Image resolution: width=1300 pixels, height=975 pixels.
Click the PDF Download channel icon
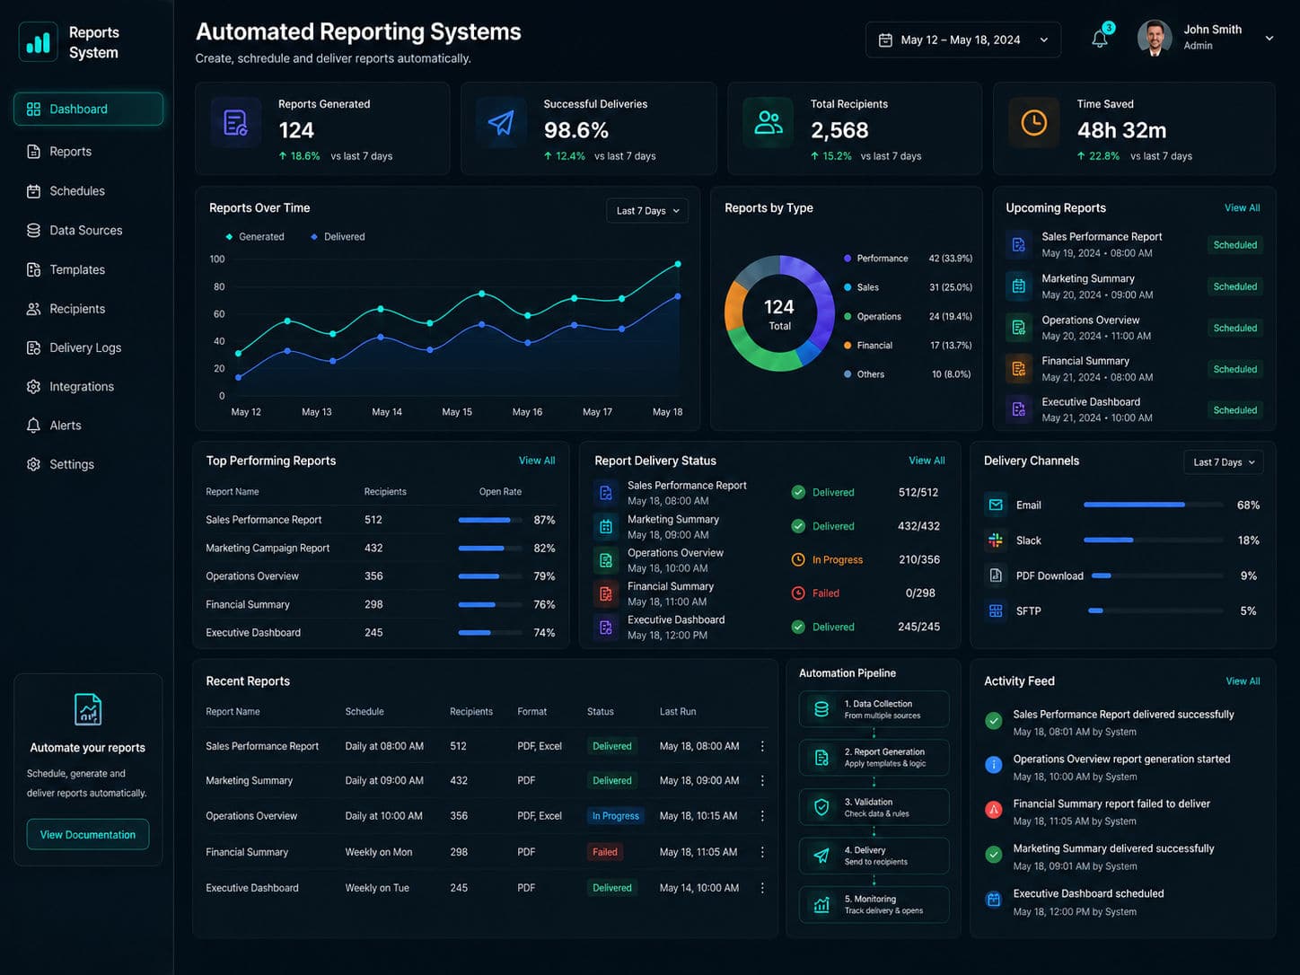click(996, 575)
